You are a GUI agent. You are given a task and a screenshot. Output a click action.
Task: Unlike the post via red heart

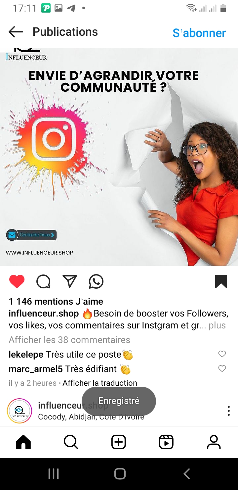tap(17, 282)
